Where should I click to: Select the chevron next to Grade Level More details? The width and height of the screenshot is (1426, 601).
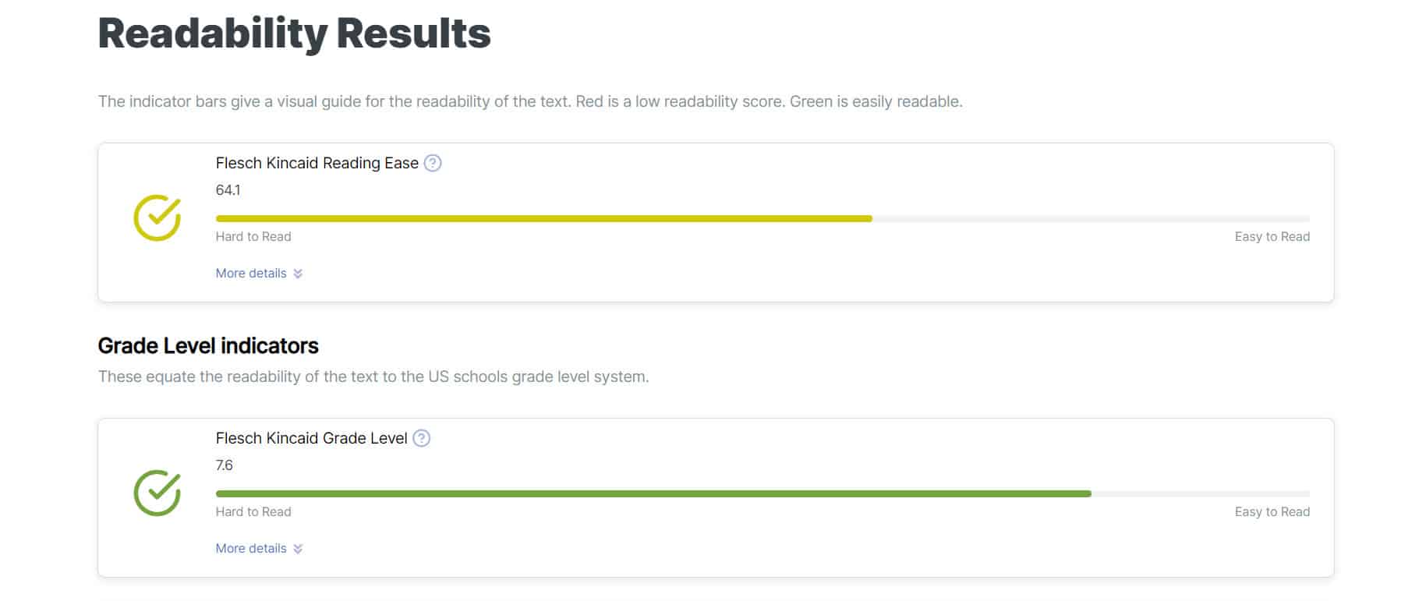coord(297,549)
